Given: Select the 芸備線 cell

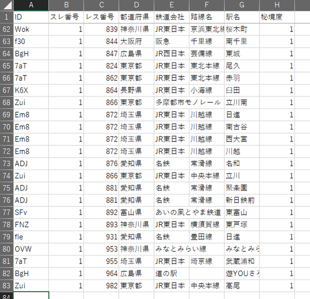Looking at the screenshot, I should coord(207,54).
